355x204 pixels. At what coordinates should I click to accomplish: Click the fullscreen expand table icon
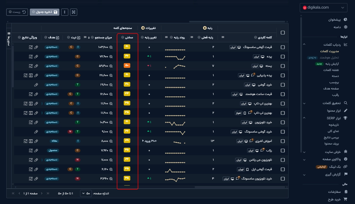pyautogui.click(x=74, y=12)
